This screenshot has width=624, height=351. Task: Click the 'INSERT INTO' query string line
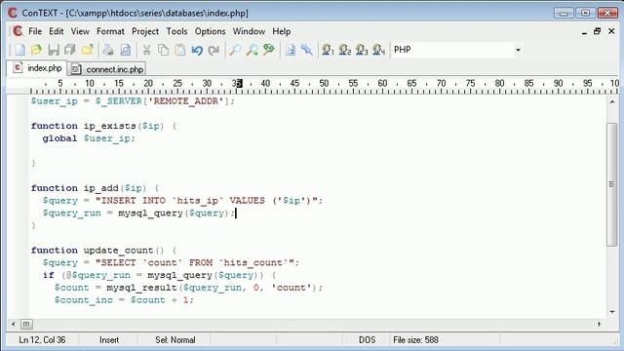pos(182,201)
